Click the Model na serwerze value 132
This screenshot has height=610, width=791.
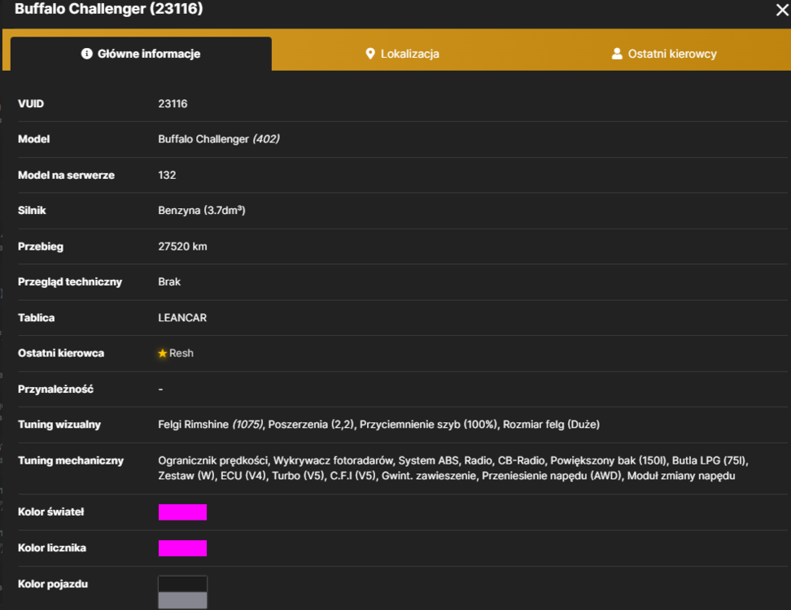[167, 176]
